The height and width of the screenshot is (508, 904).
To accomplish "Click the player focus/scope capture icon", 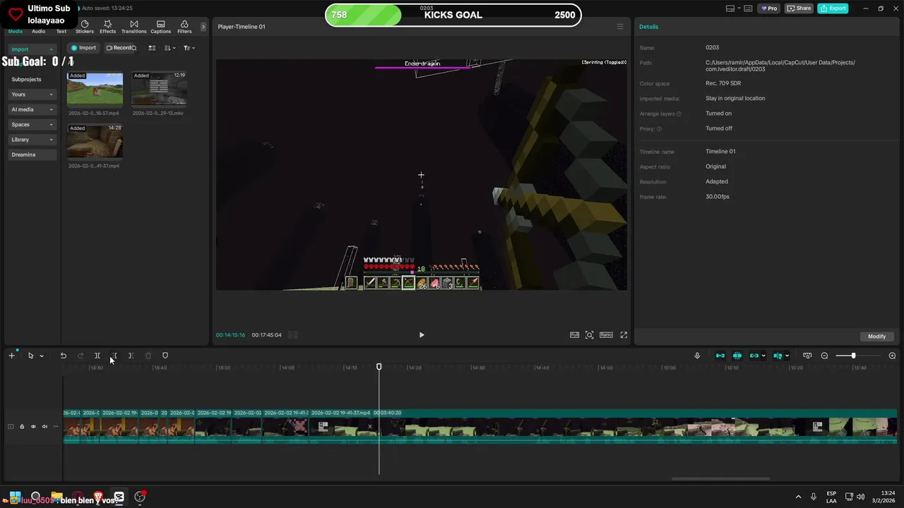I will [590, 335].
